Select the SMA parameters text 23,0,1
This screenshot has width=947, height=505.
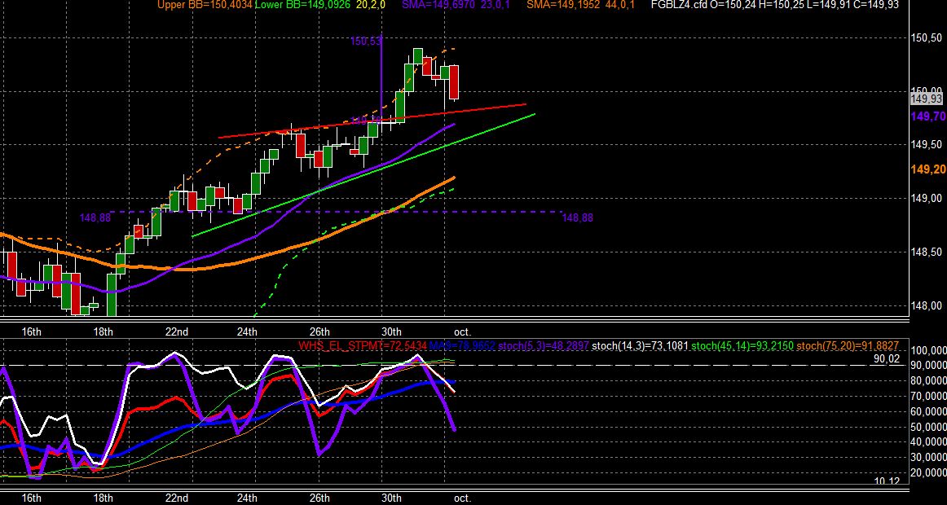497,5
